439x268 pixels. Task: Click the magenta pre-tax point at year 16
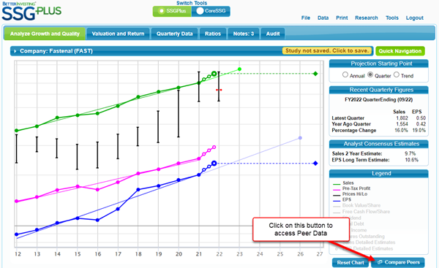coord(97,189)
